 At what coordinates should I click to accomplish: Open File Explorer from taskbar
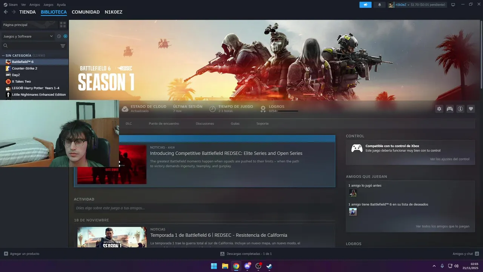coord(225,266)
